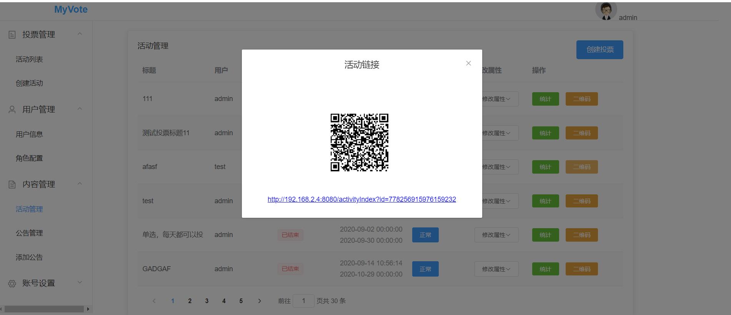The width and height of the screenshot is (731, 315).
Task: Click the QR code image in dialog
Action: point(360,143)
